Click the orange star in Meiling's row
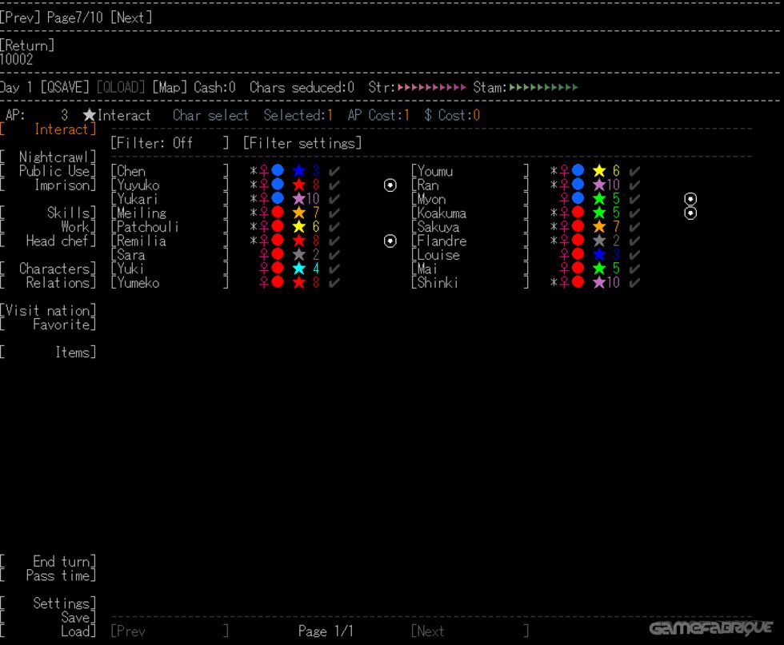The height and width of the screenshot is (645, 784). 299,213
